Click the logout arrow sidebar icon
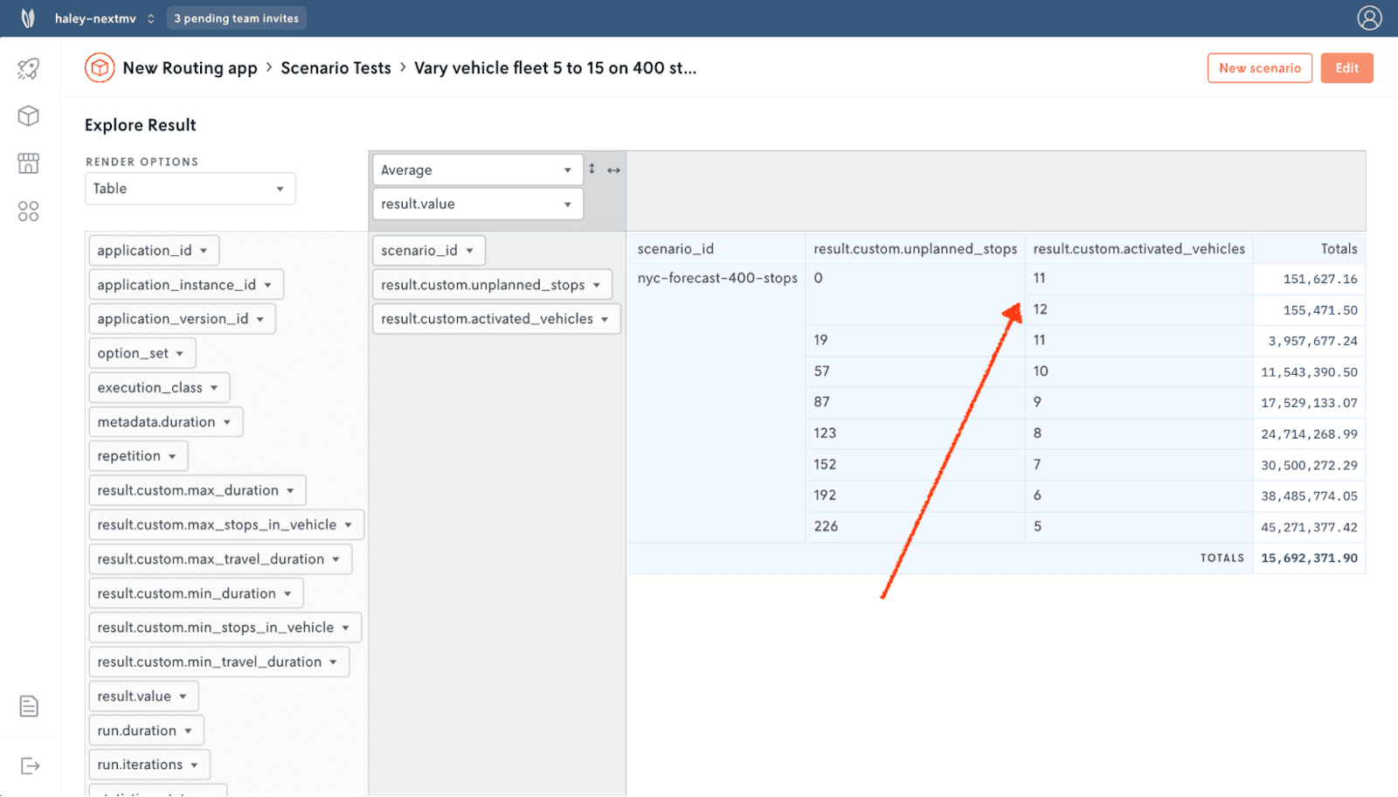 pyautogui.click(x=30, y=766)
